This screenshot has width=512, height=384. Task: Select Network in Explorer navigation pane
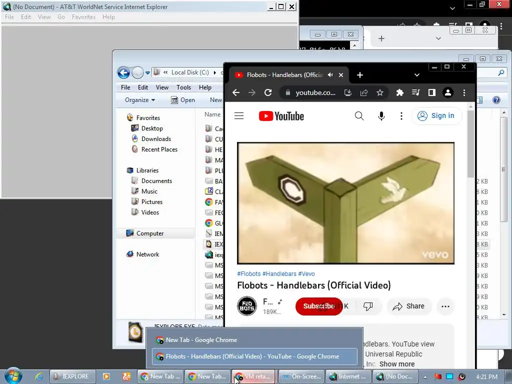coord(147,254)
